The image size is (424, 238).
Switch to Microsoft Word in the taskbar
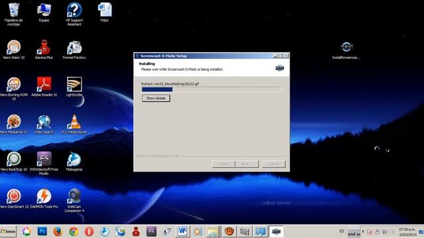click(183, 231)
